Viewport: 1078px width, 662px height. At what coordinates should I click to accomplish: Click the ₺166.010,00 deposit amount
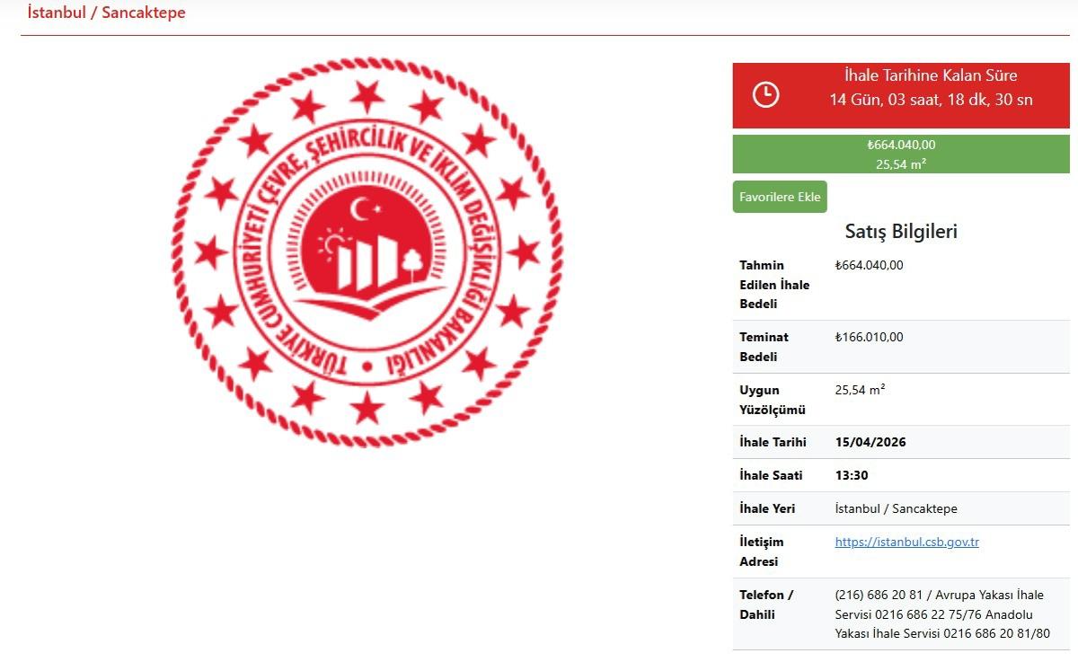click(x=869, y=337)
